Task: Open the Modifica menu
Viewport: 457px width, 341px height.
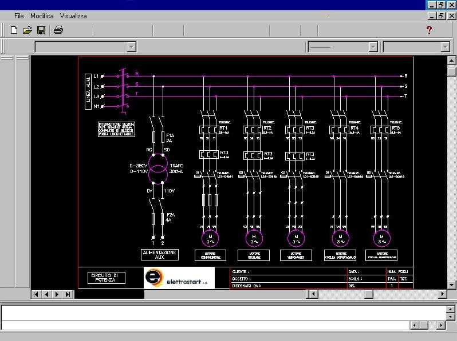Action: click(x=42, y=16)
